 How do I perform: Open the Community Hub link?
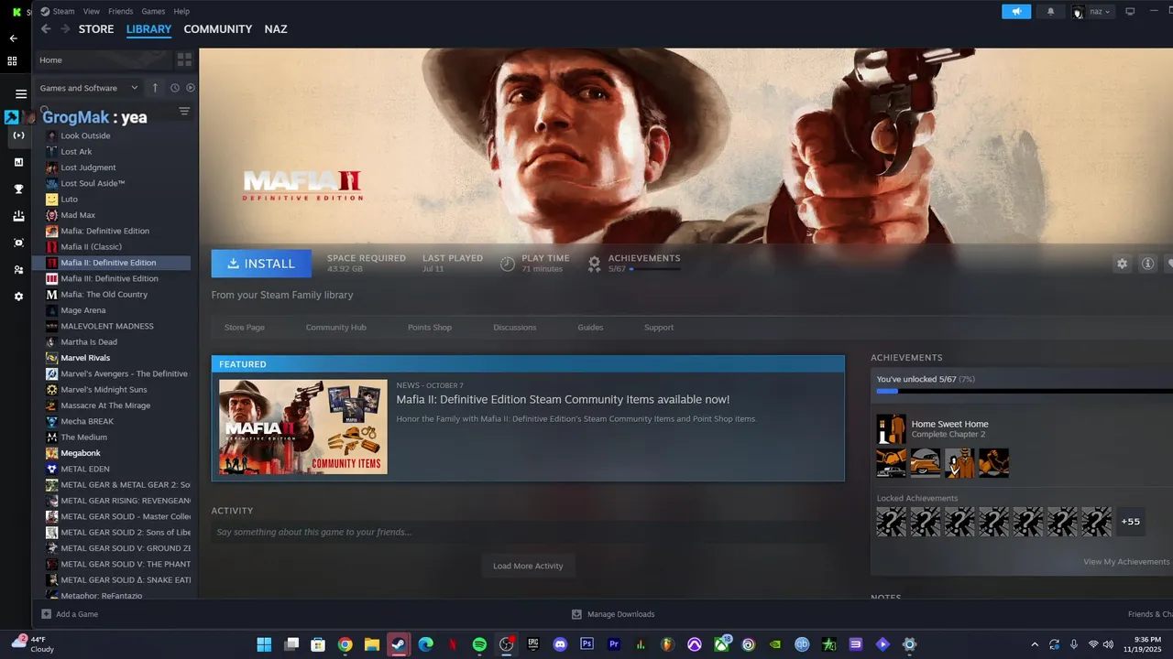pyautogui.click(x=335, y=328)
